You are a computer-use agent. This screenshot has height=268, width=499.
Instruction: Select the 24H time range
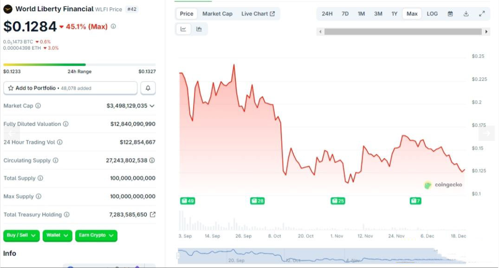coord(327,14)
